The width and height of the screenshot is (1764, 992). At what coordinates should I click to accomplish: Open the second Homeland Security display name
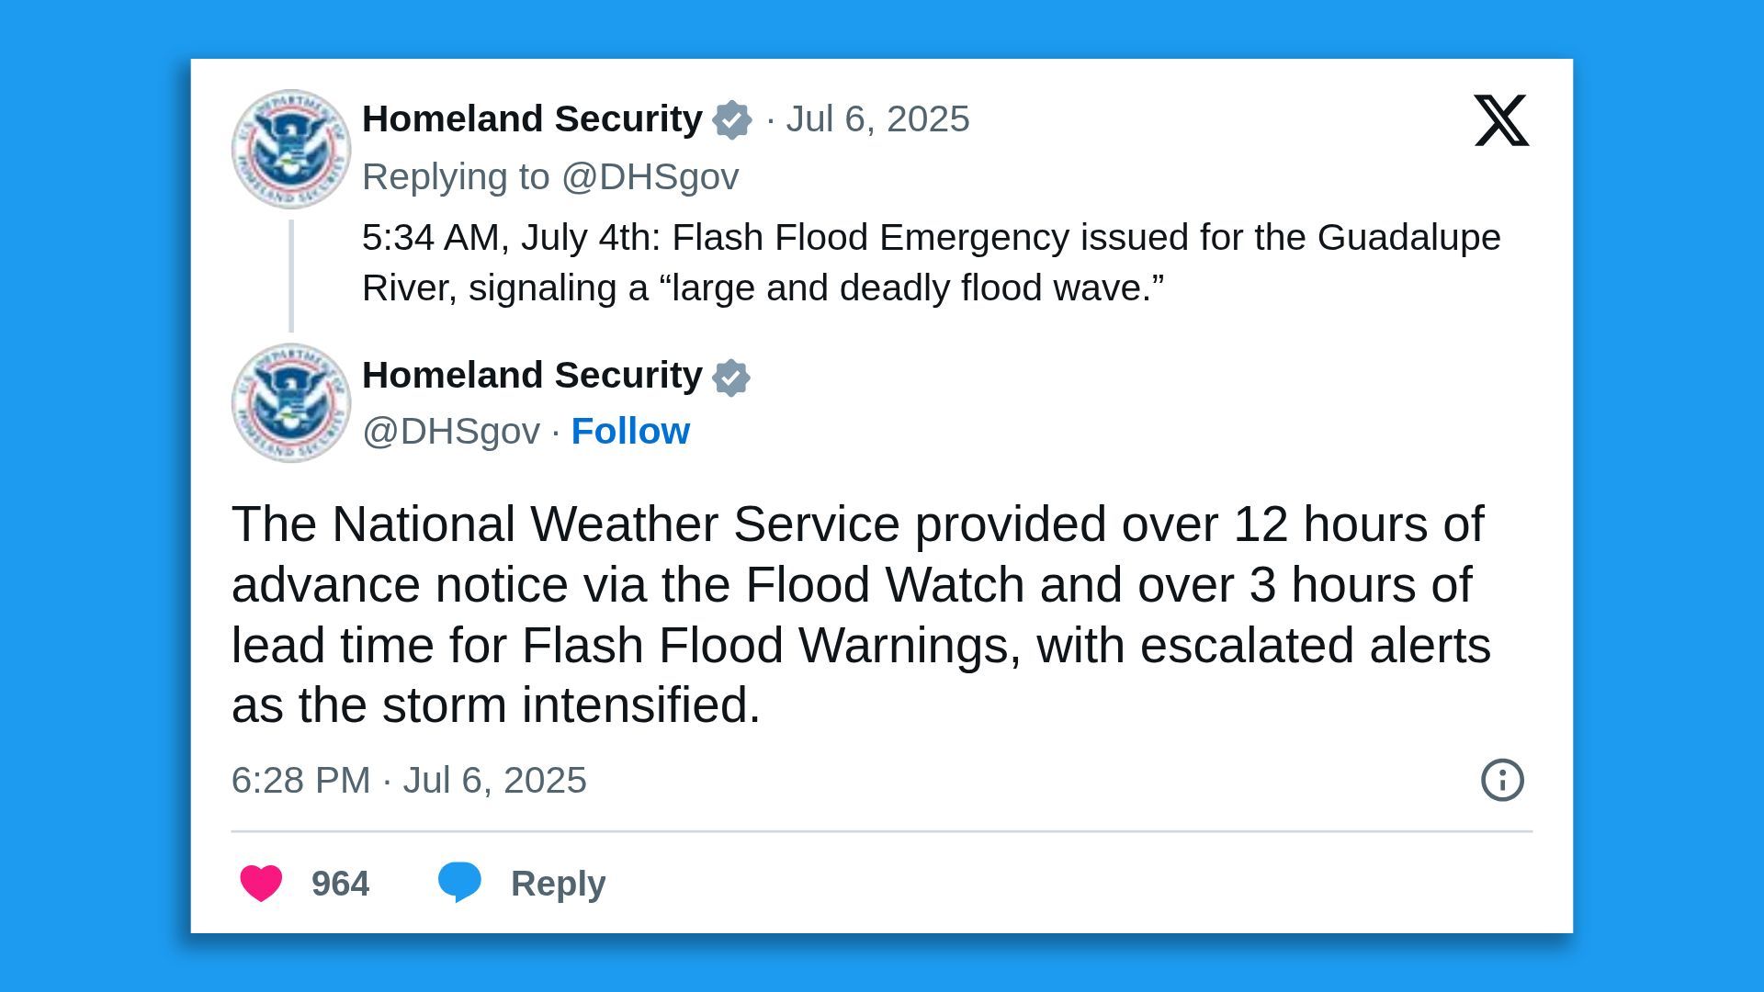click(x=531, y=375)
